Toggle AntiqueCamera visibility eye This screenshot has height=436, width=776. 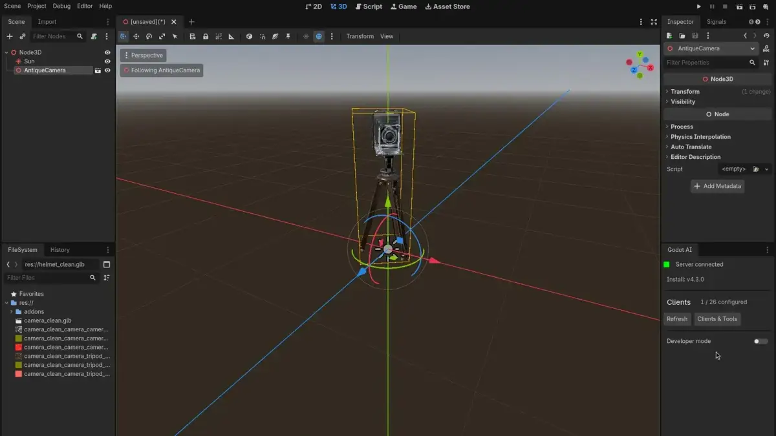click(x=107, y=70)
